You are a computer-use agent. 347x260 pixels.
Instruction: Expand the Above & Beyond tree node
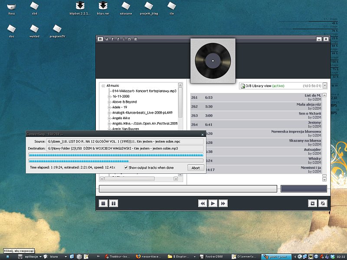coord(109,102)
